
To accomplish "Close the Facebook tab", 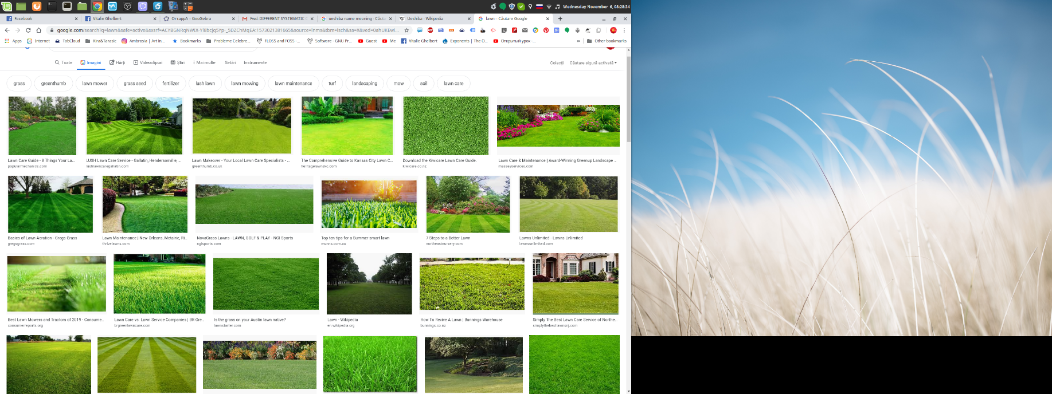I will [x=76, y=18].
